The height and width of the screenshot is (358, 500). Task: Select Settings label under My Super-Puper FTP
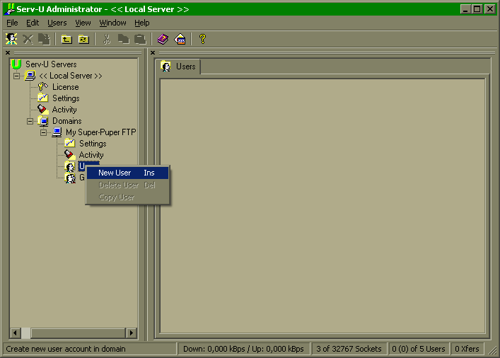point(93,144)
